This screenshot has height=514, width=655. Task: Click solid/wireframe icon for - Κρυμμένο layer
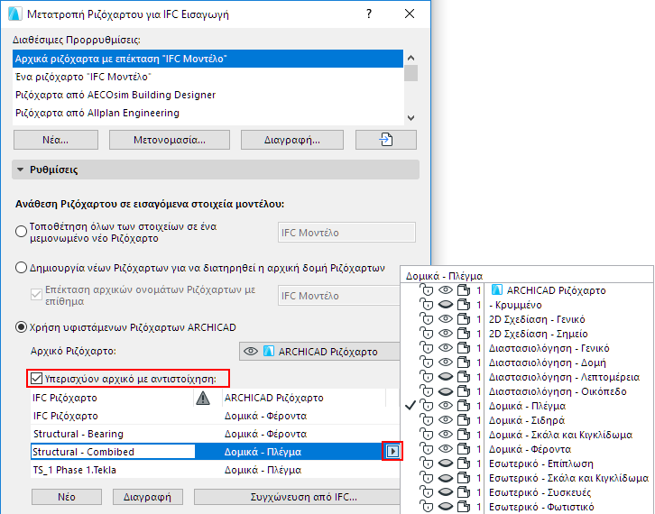pyautogui.click(x=463, y=305)
